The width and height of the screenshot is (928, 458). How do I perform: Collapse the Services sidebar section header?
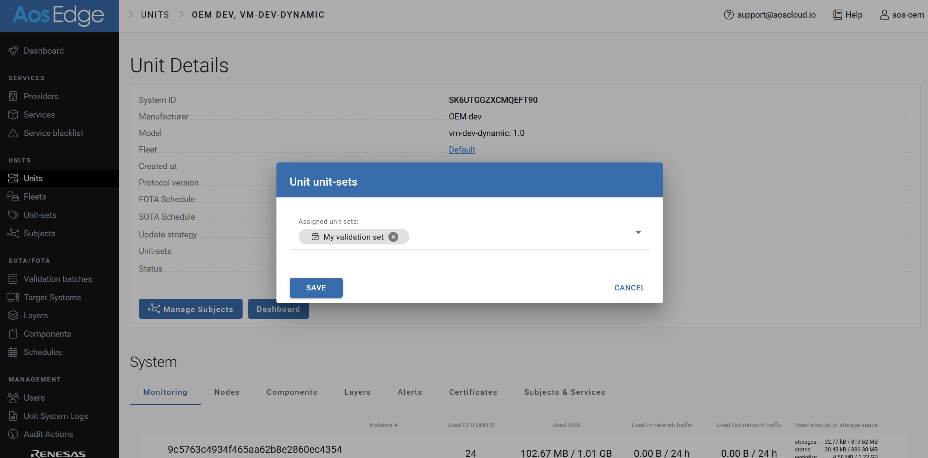tap(26, 78)
